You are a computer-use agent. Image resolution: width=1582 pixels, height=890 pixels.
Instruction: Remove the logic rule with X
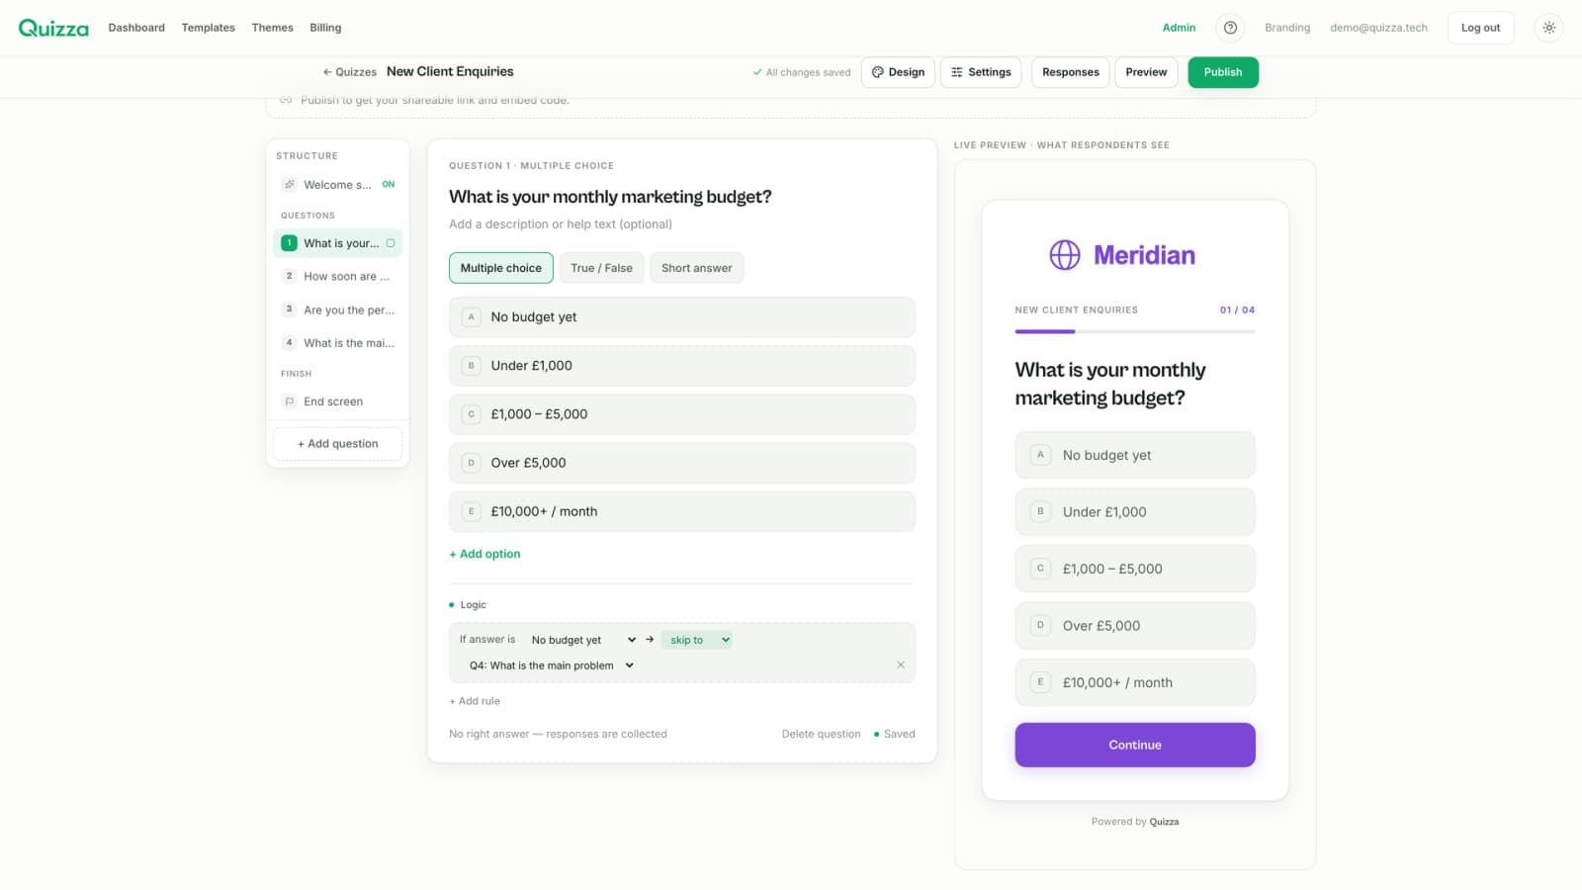point(901,665)
